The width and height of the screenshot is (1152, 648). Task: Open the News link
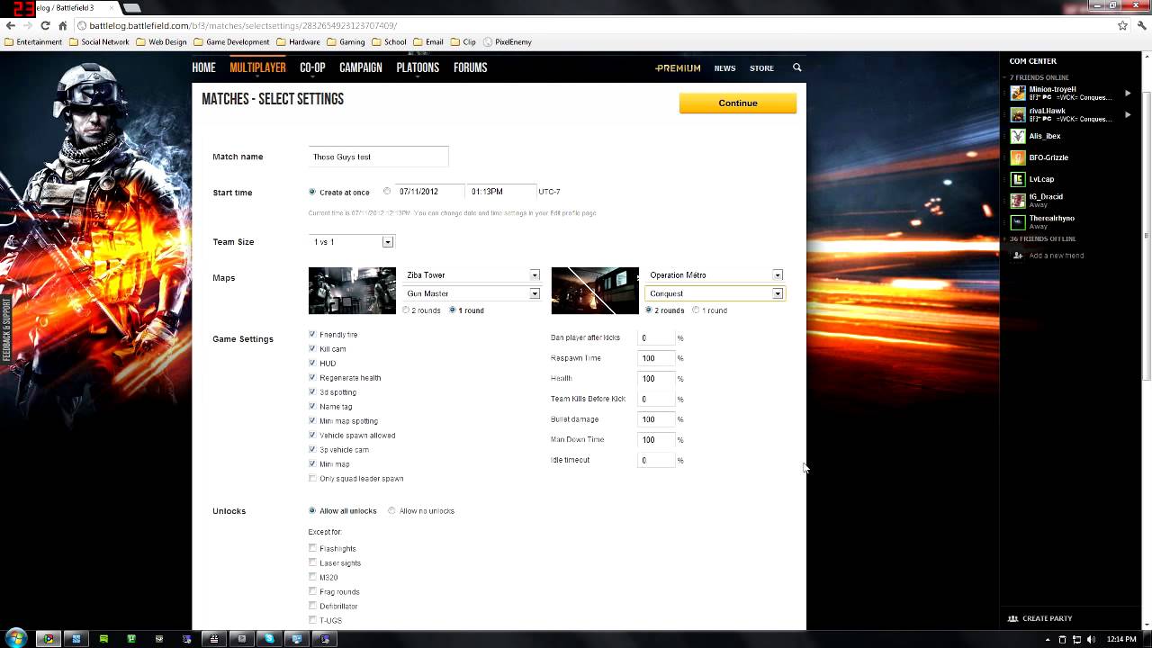pyautogui.click(x=724, y=68)
